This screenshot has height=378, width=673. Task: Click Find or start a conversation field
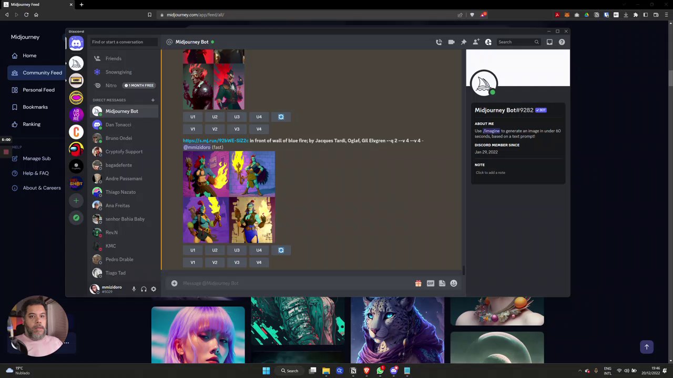point(124,42)
